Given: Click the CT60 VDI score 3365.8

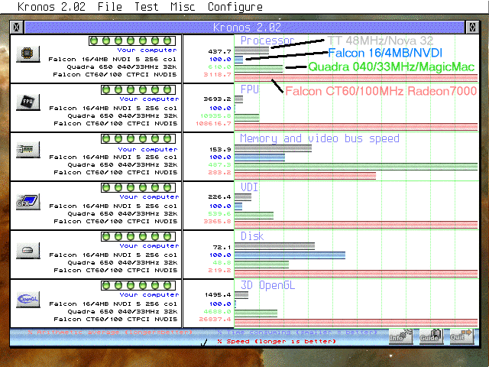Looking at the screenshot, I should (217, 221).
